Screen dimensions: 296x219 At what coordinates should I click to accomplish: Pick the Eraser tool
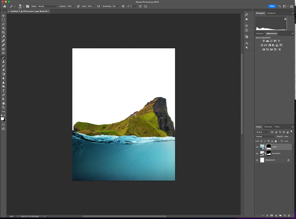pos(3,70)
